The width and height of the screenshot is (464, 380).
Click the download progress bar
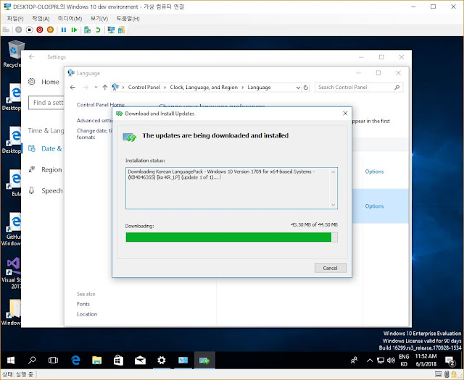tap(231, 237)
